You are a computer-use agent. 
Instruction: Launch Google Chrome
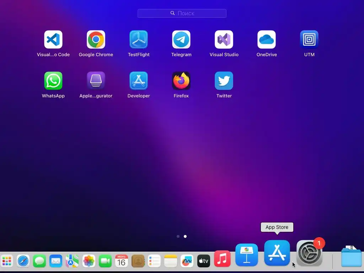(x=96, y=39)
